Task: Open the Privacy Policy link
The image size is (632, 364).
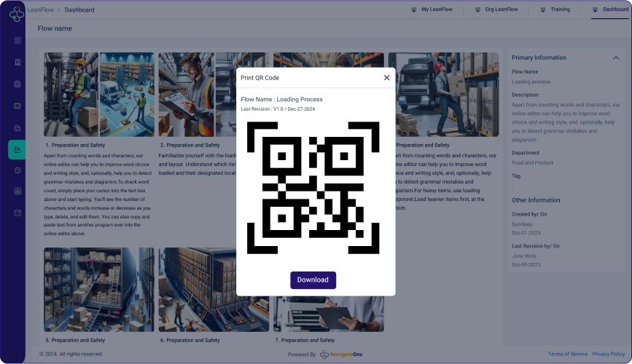Action: tap(608, 355)
